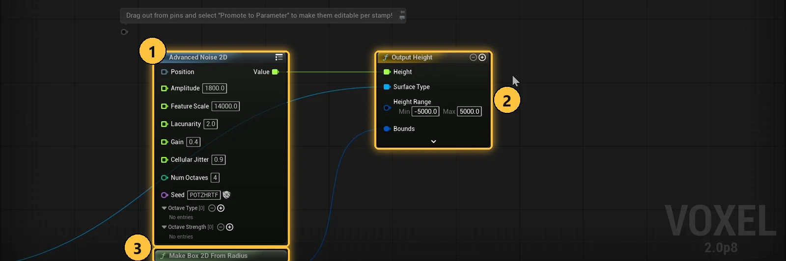This screenshot has width=786, height=261.
Task: Click the Lacunarity value field 2.0
Action: click(211, 124)
